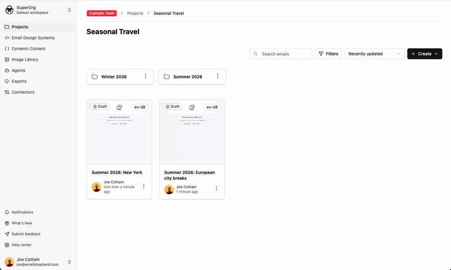This screenshot has height=270, width=451.
Task: Open Exports in the sidebar
Action: [38, 82]
